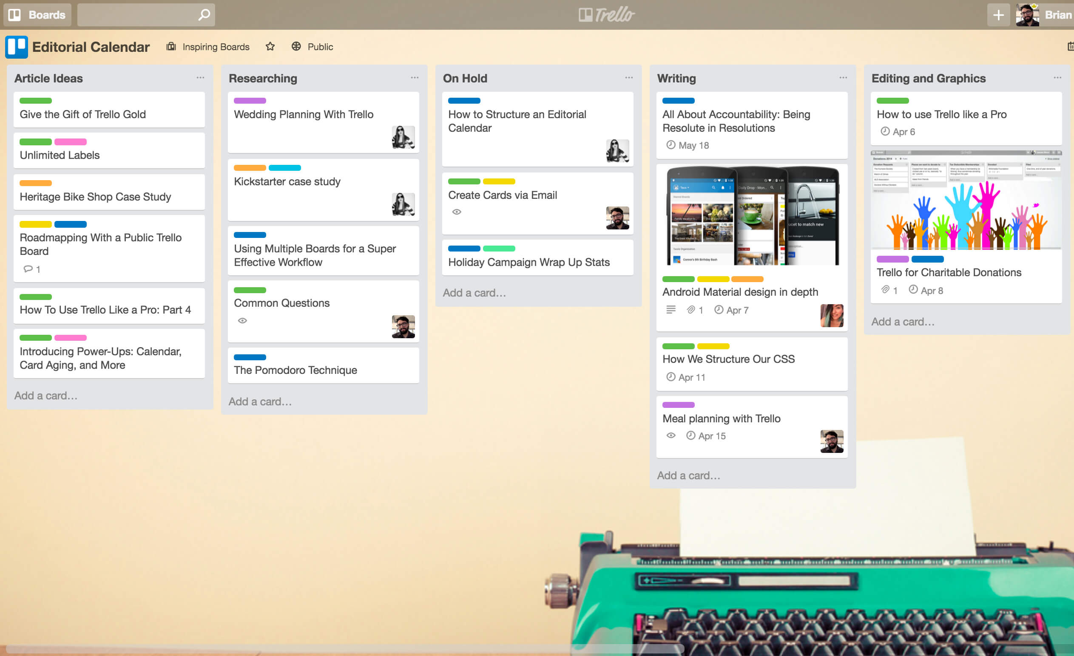Click the May 18 due date clock

coord(671,145)
